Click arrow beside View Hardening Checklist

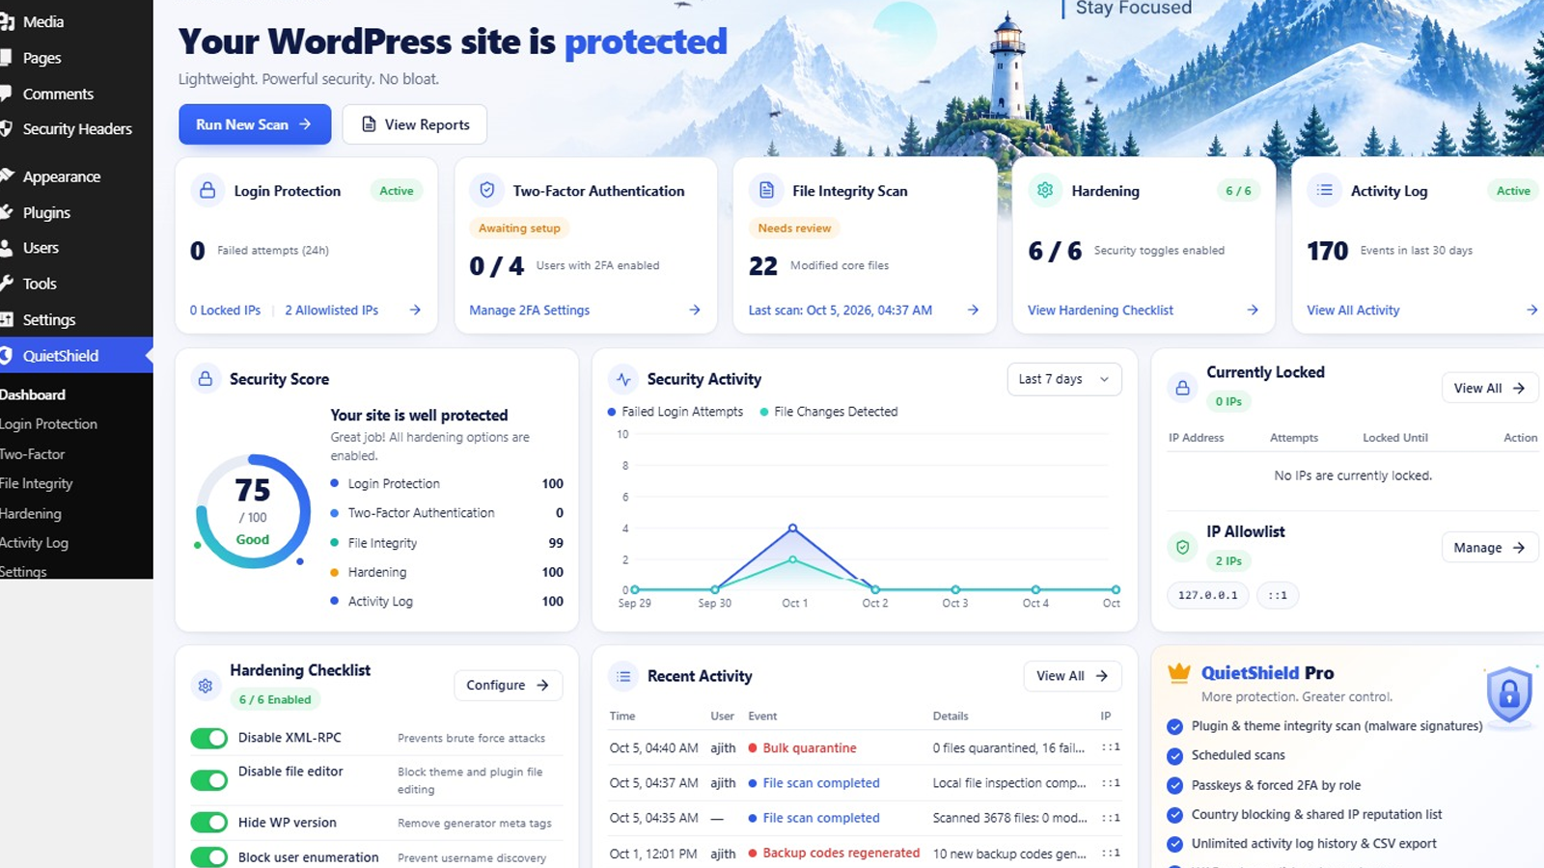(x=1253, y=310)
